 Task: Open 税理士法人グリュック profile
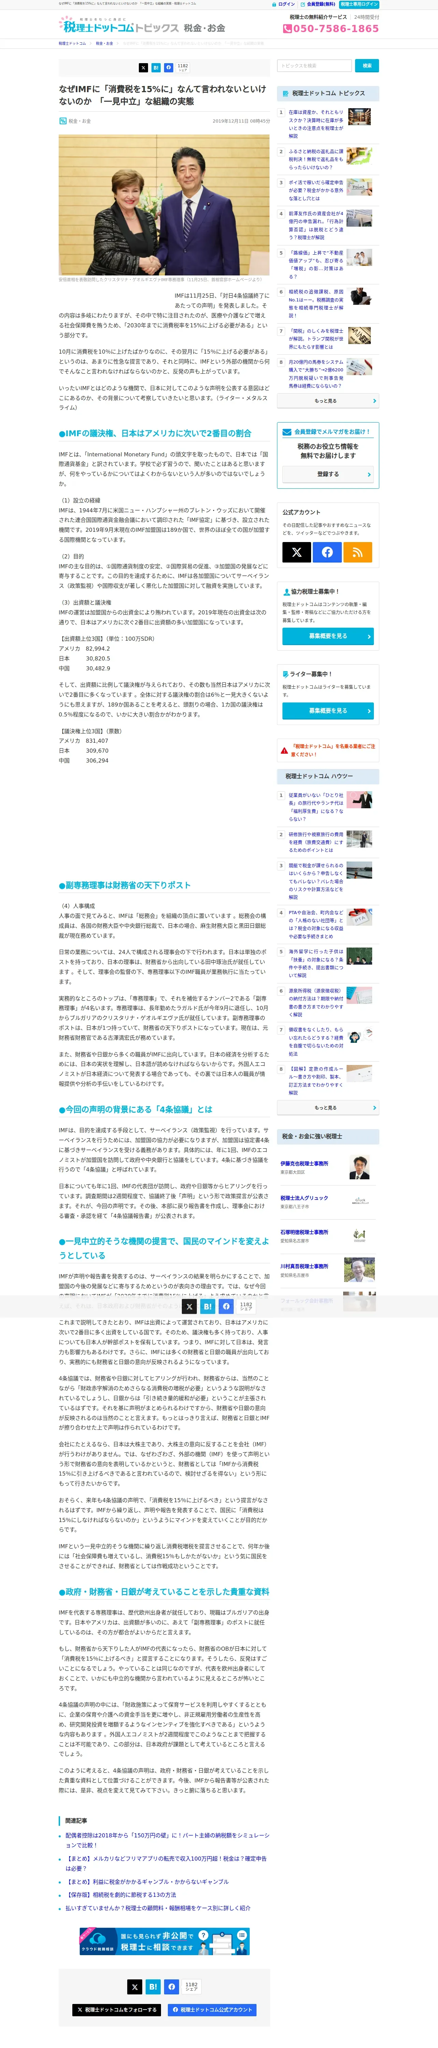pos(305,1198)
